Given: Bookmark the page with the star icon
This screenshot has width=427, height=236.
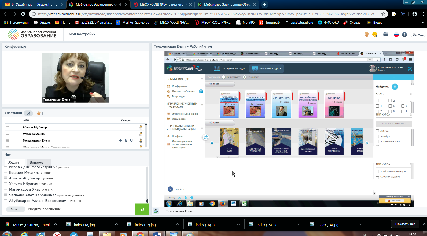Looking at the screenshot, I should click(383, 14).
